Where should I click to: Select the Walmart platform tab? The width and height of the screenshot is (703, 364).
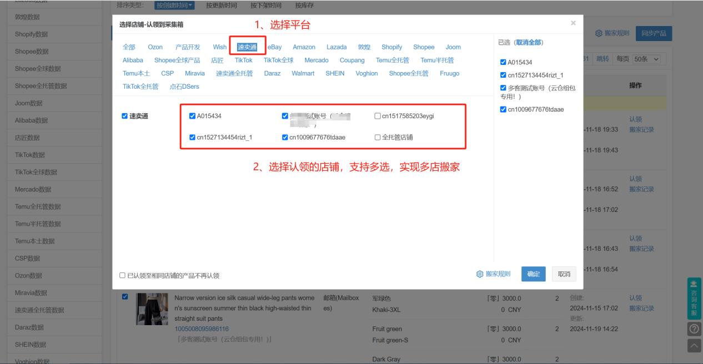(x=303, y=73)
